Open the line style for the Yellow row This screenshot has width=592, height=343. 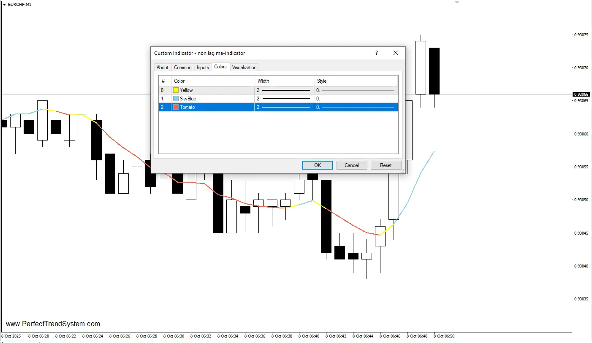pos(356,90)
